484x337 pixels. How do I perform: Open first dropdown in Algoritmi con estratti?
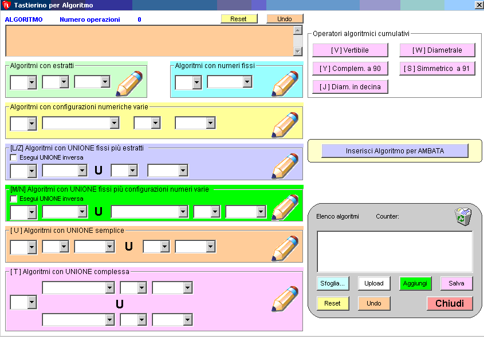(x=32, y=82)
